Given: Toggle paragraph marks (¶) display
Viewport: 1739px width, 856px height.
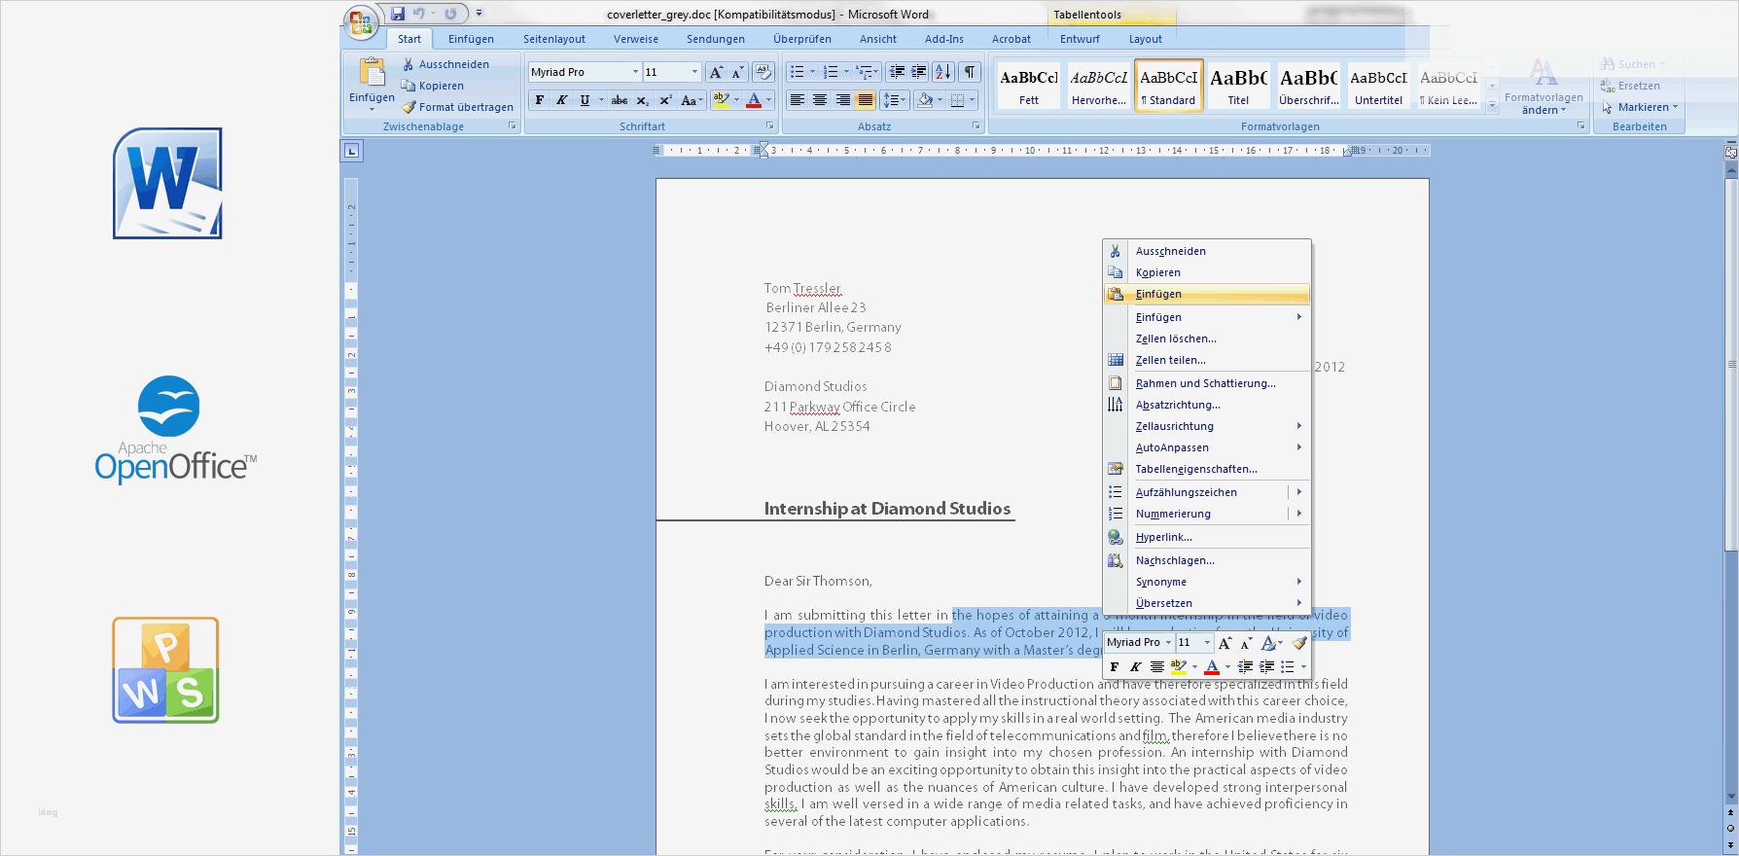Looking at the screenshot, I should (x=970, y=72).
